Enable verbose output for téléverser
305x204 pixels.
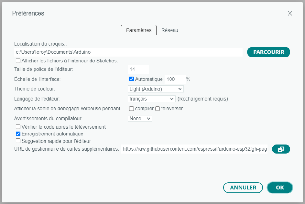coord(157,109)
